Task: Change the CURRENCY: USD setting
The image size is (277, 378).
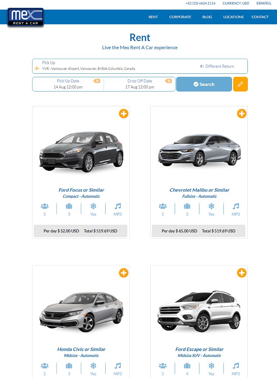Action: pyautogui.click(x=236, y=3)
